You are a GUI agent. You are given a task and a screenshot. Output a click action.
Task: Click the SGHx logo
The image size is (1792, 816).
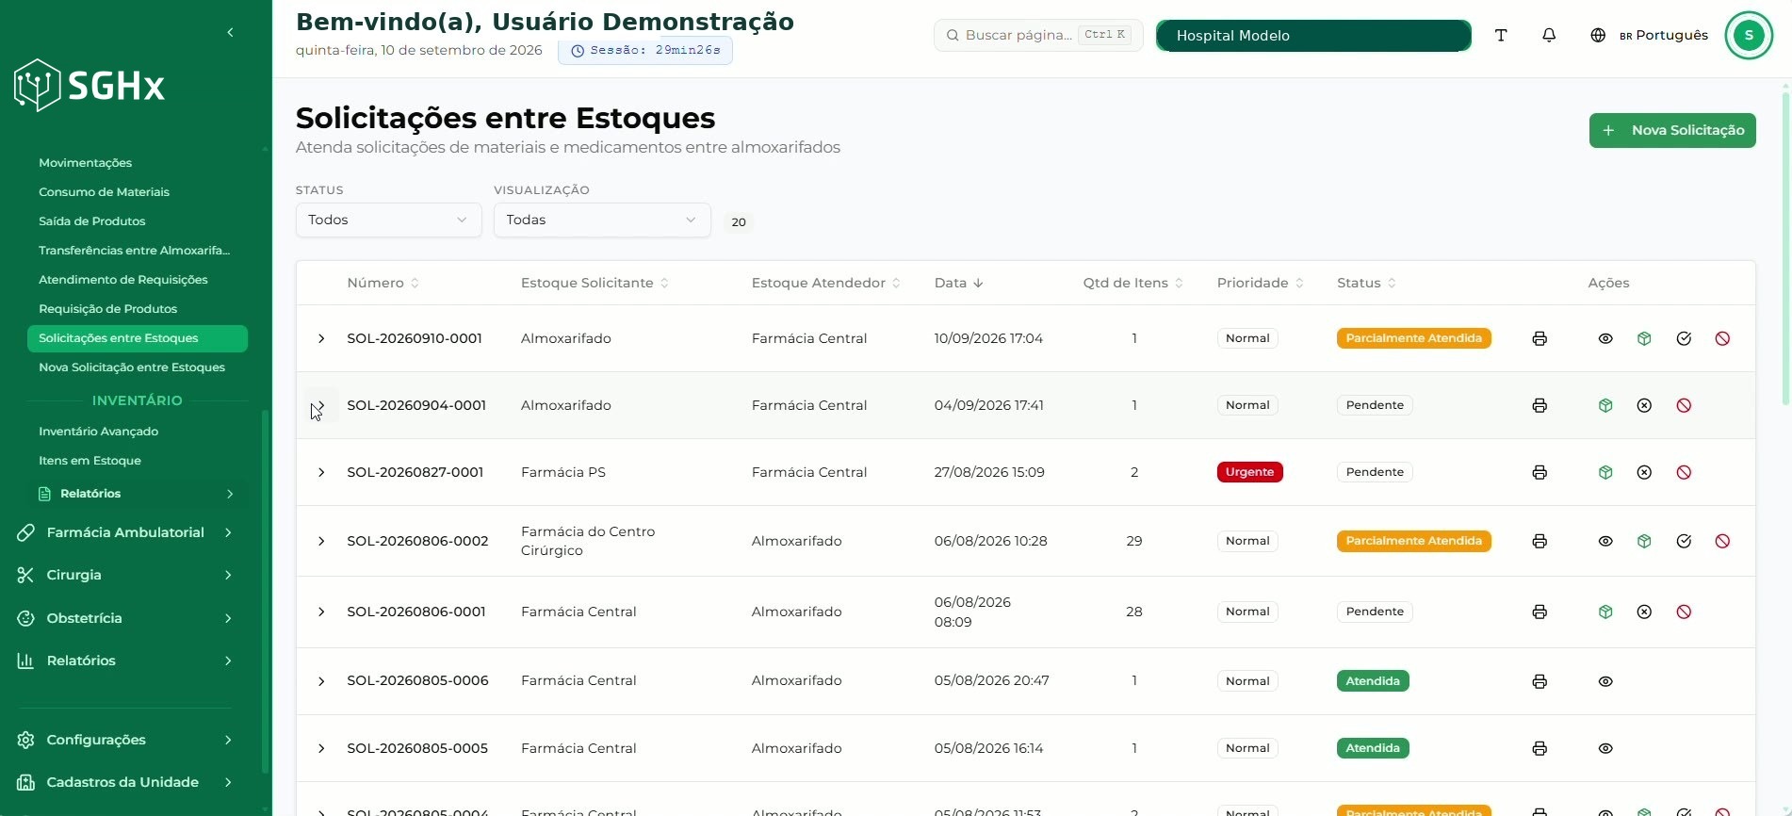point(90,86)
